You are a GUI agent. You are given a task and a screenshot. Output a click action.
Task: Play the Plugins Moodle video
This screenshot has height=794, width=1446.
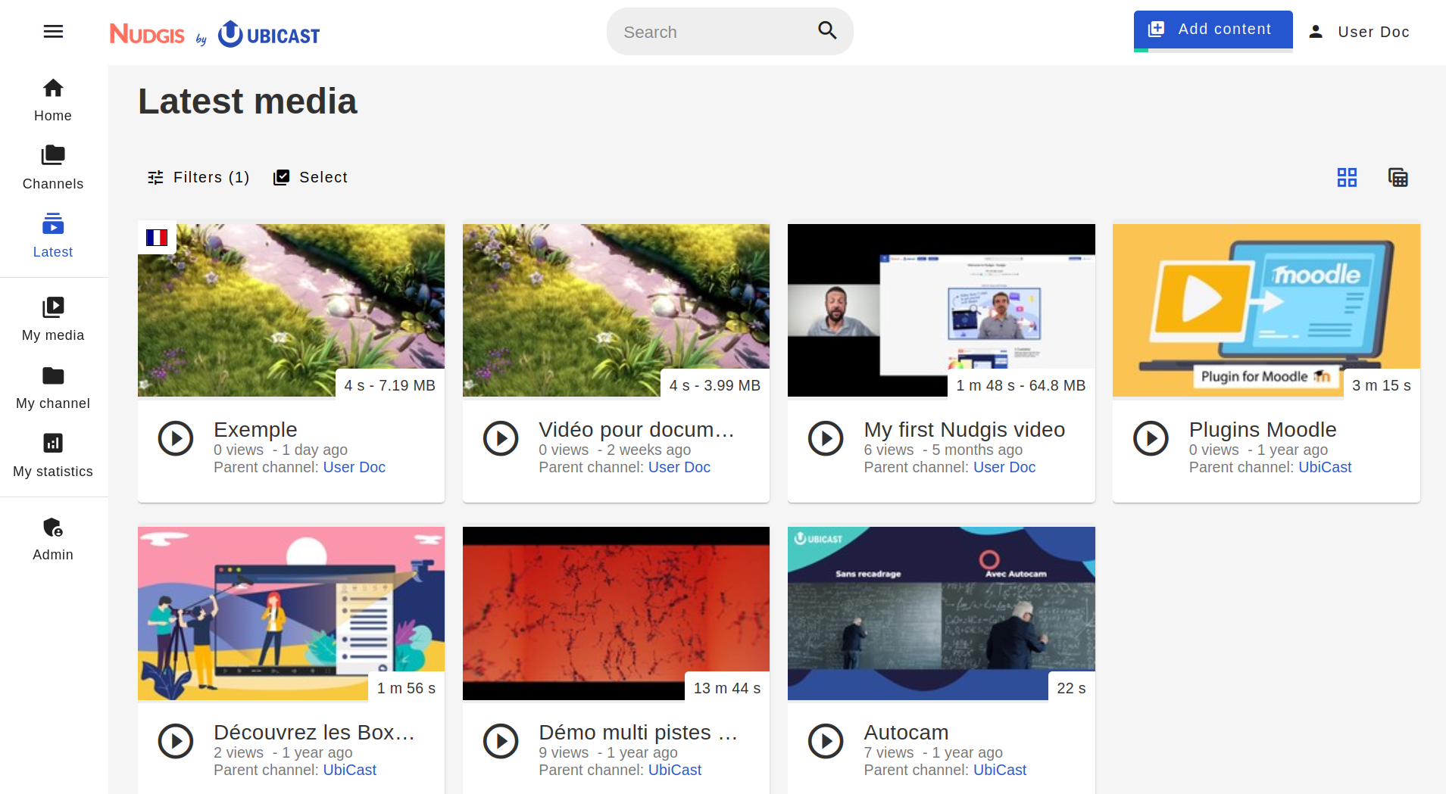pos(1151,438)
